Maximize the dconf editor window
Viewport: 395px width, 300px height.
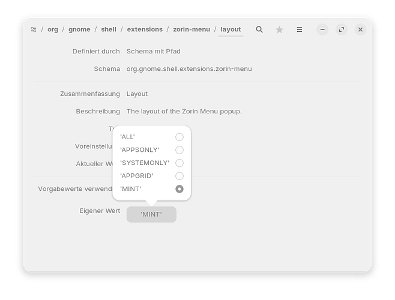click(342, 29)
